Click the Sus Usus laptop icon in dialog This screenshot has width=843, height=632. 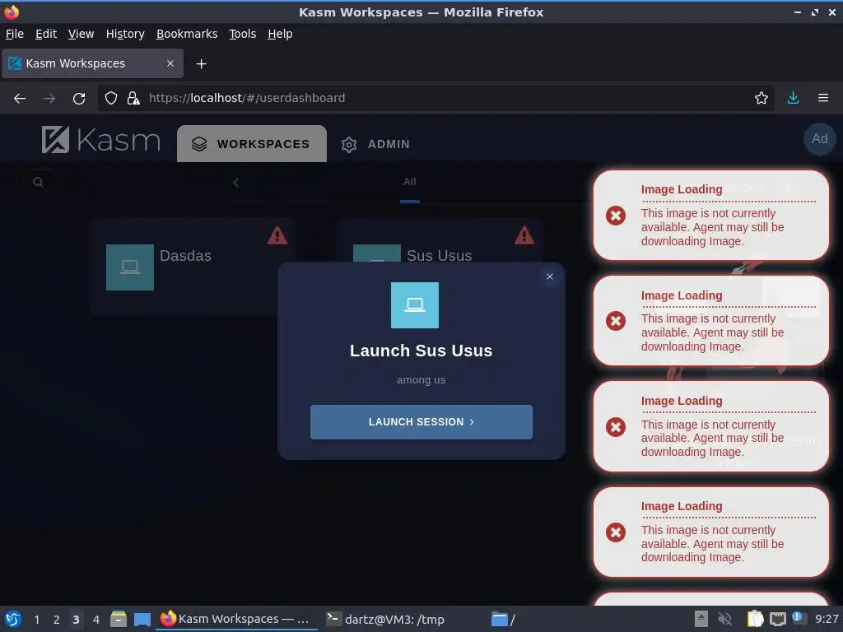tap(415, 305)
